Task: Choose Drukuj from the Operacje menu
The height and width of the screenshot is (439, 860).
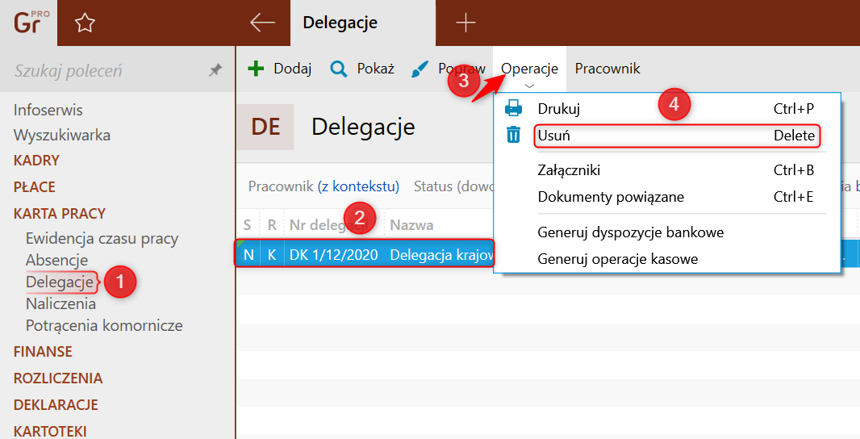Action: point(666,109)
